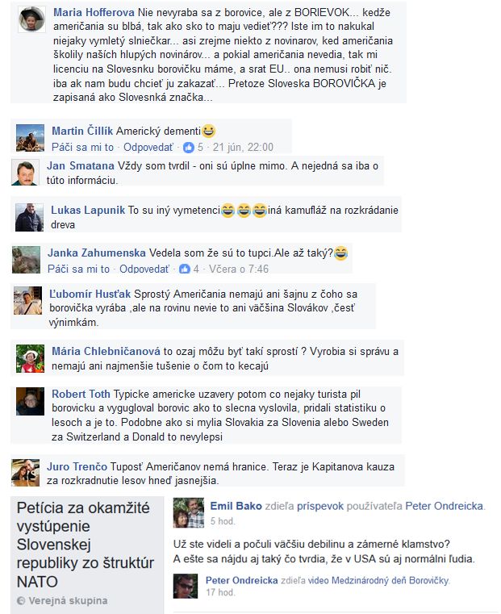Open Emil Bako's profile picture

189,513
